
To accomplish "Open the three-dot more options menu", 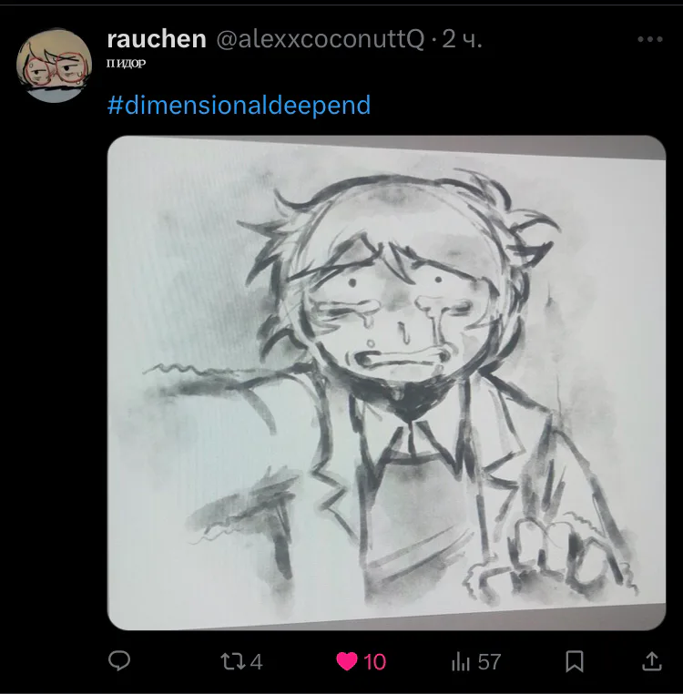I will click(650, 39).
